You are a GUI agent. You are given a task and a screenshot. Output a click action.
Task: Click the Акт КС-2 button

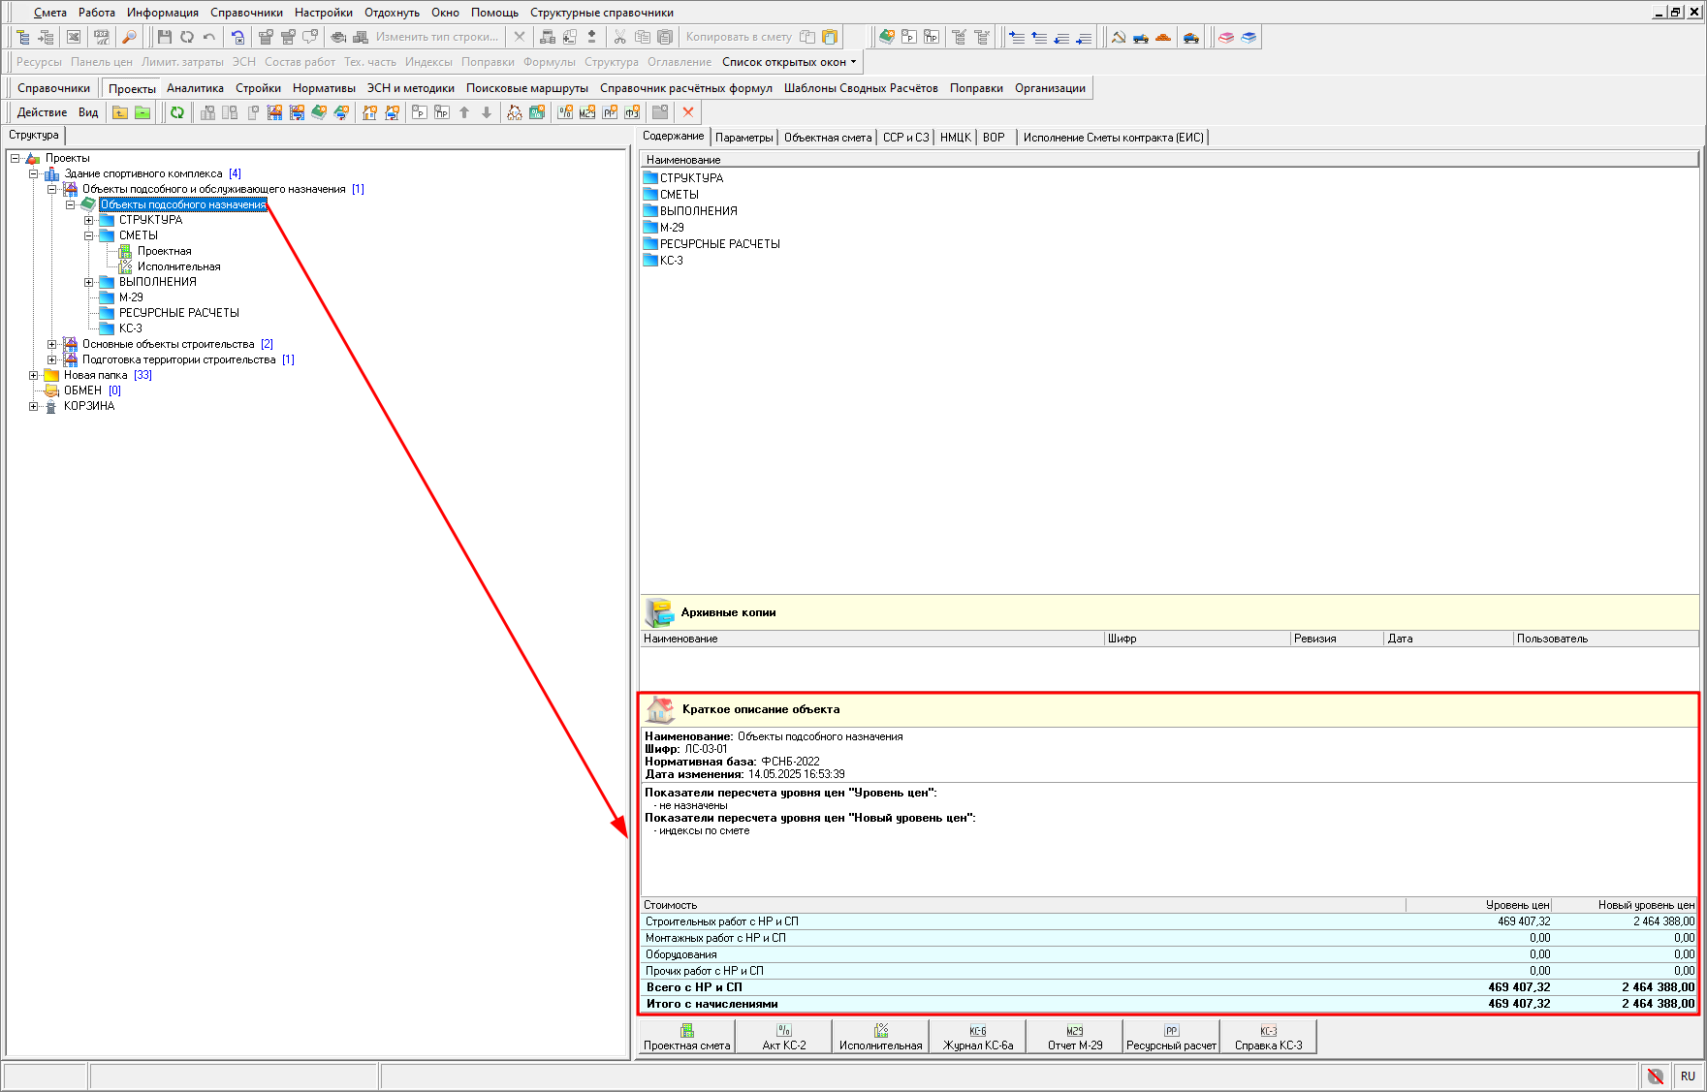pos(784,1036)
